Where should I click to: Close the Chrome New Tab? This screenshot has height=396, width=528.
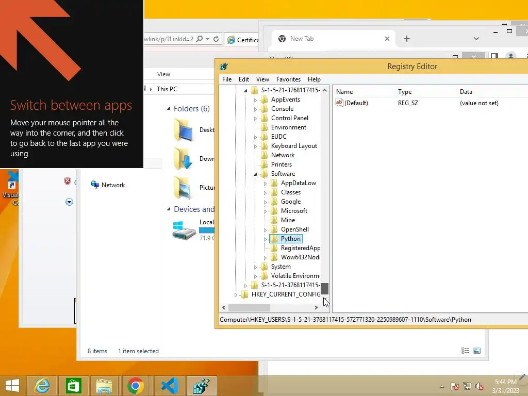coord(387,39)
